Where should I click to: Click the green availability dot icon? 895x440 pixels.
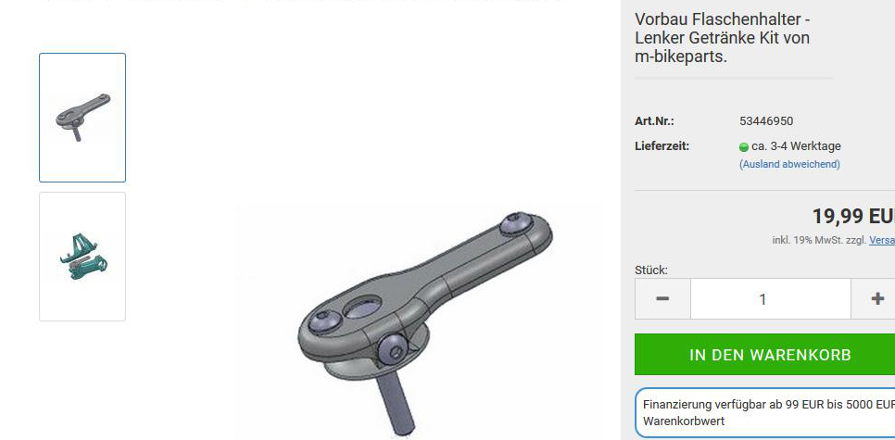pos(744,147)
